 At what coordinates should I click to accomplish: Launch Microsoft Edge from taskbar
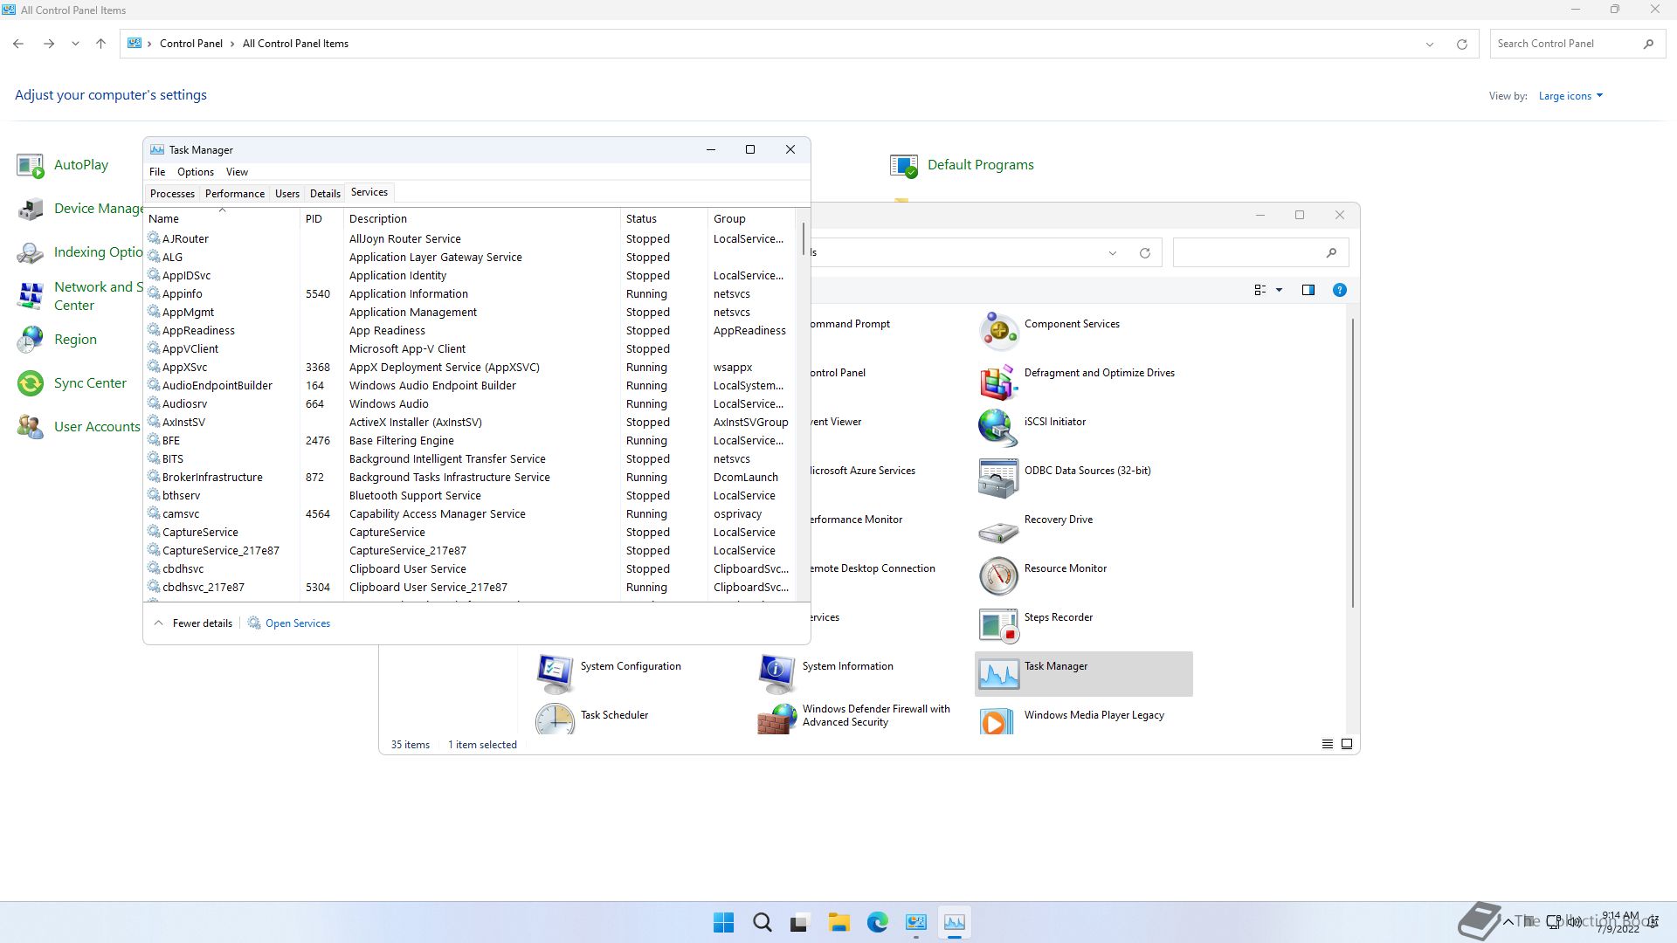[877, 923]
